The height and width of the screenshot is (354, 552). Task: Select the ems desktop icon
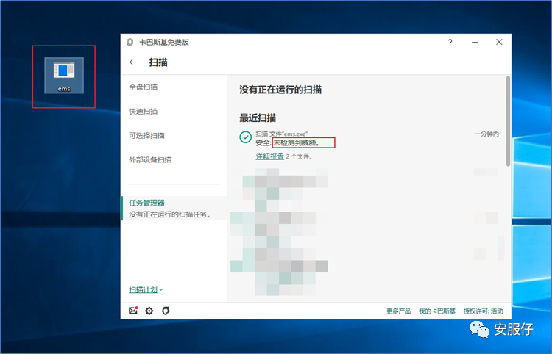(x=64, y=75)
